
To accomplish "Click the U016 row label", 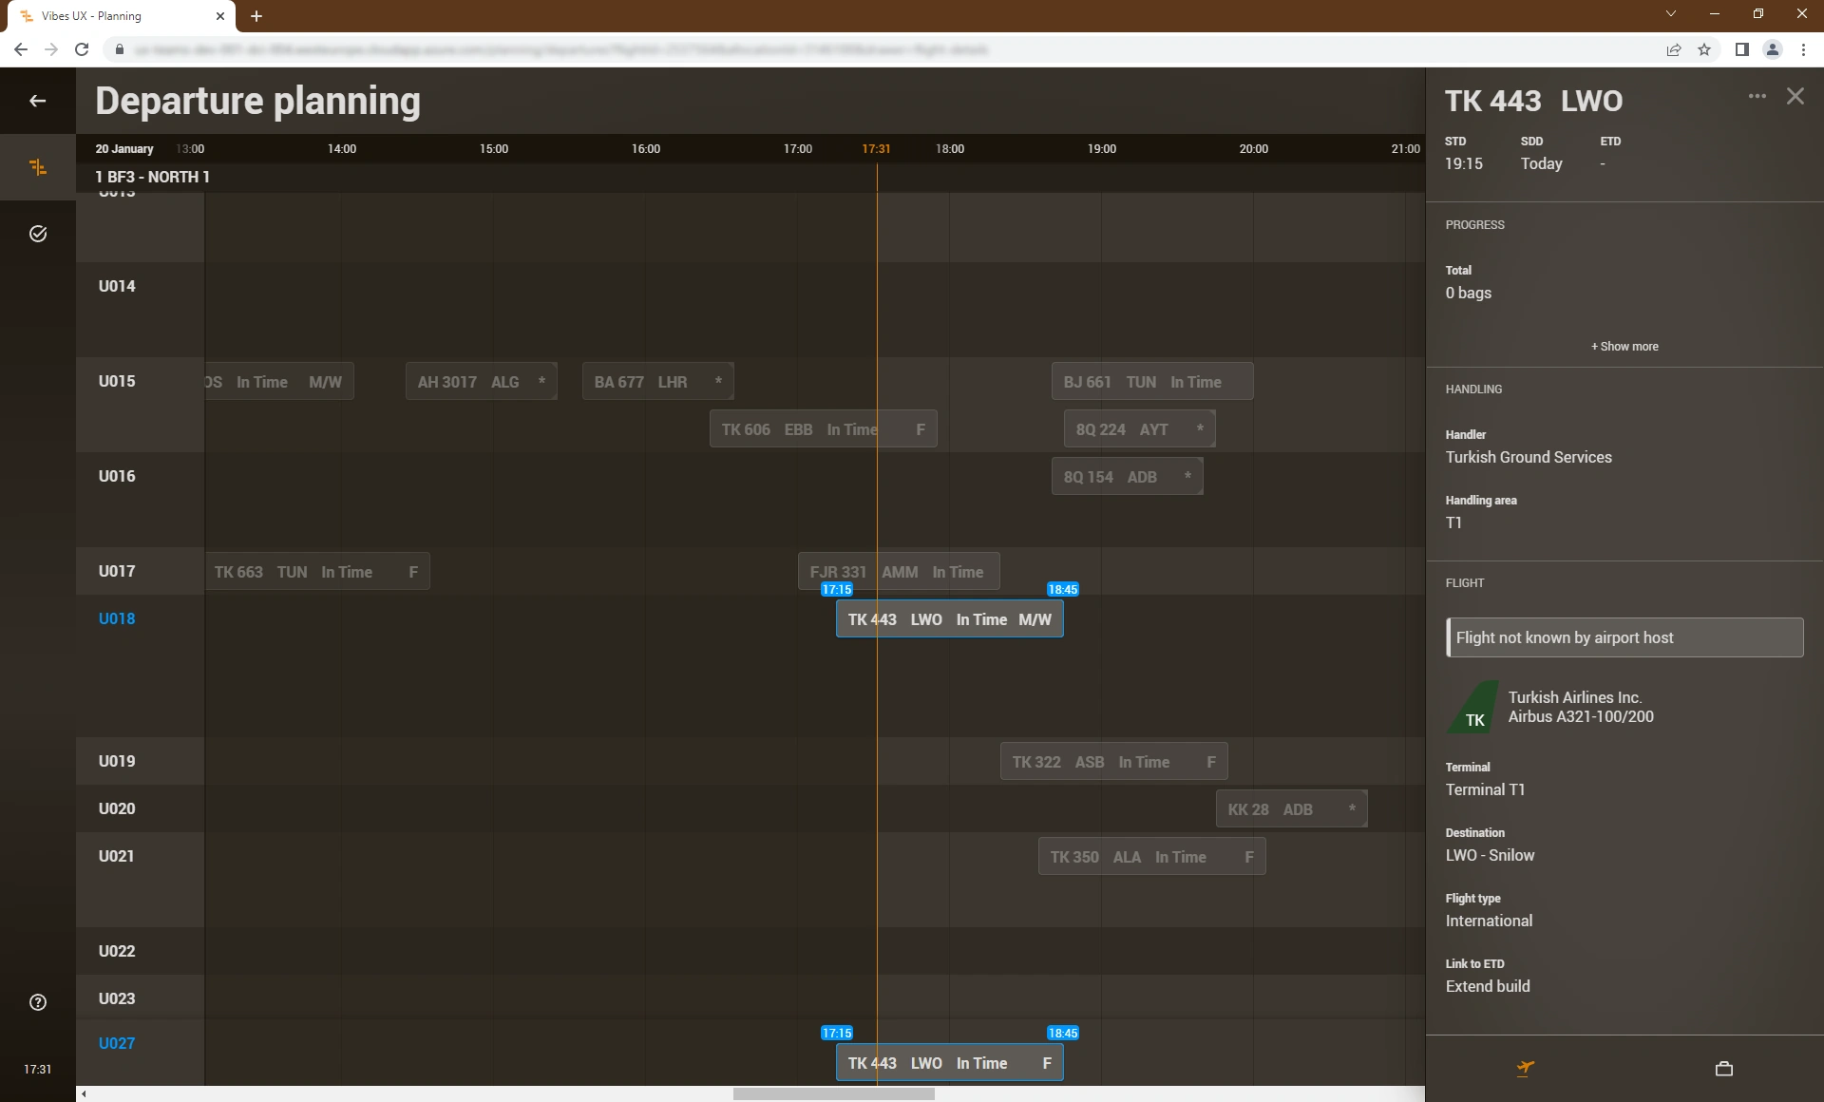I will 117,476.
